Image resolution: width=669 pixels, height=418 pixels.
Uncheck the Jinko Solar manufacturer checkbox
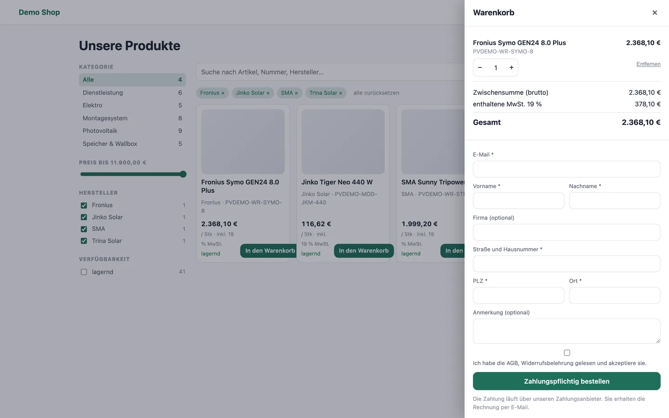(84, 217)
